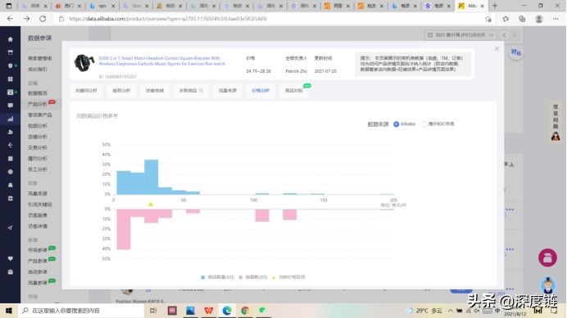Select the bar chart data sidebar icon
This screenshot has width=567, height=318.
point(10,119)
